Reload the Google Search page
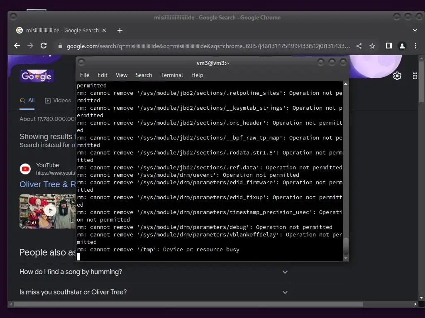This screenshot has width=425, height=318. (x=44, y=46)
